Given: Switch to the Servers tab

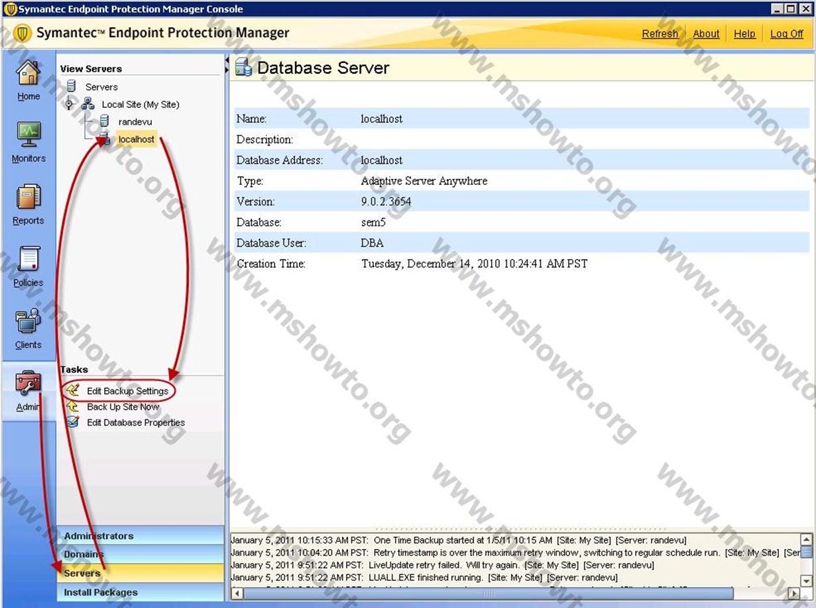Looking at the screenshot, I should [141, 573].
